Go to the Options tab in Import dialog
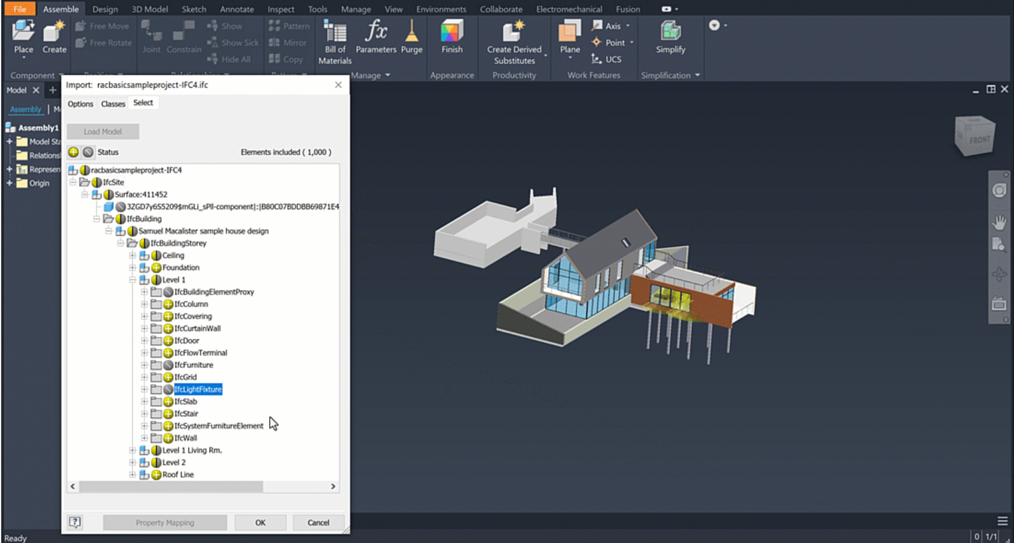The width and height of the screenshot is (1014, 543). pos(80,104)
